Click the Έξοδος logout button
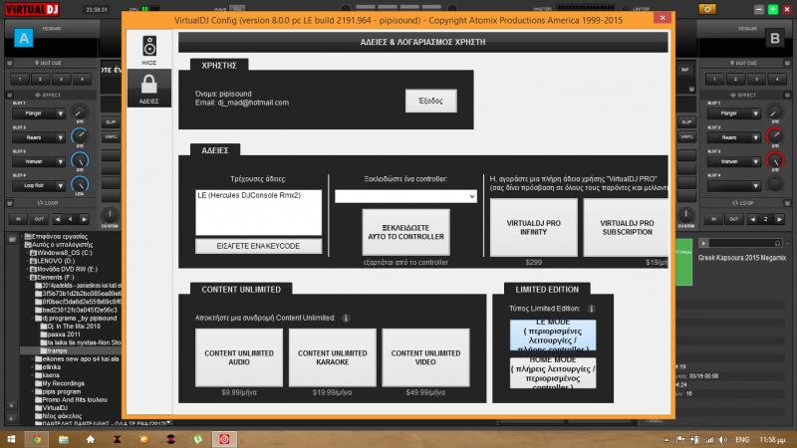The image size is (797, 448). (x=431, y=100)
